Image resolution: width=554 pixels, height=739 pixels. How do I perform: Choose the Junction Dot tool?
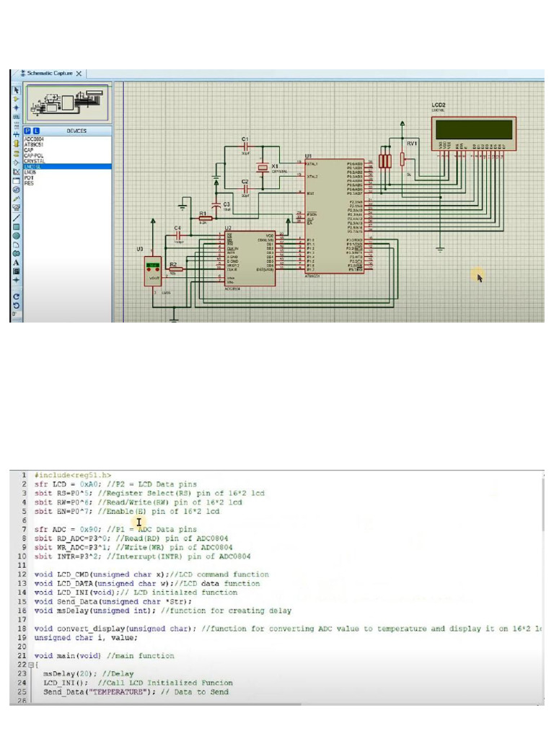pyautogui.click(x=17, y=108)
